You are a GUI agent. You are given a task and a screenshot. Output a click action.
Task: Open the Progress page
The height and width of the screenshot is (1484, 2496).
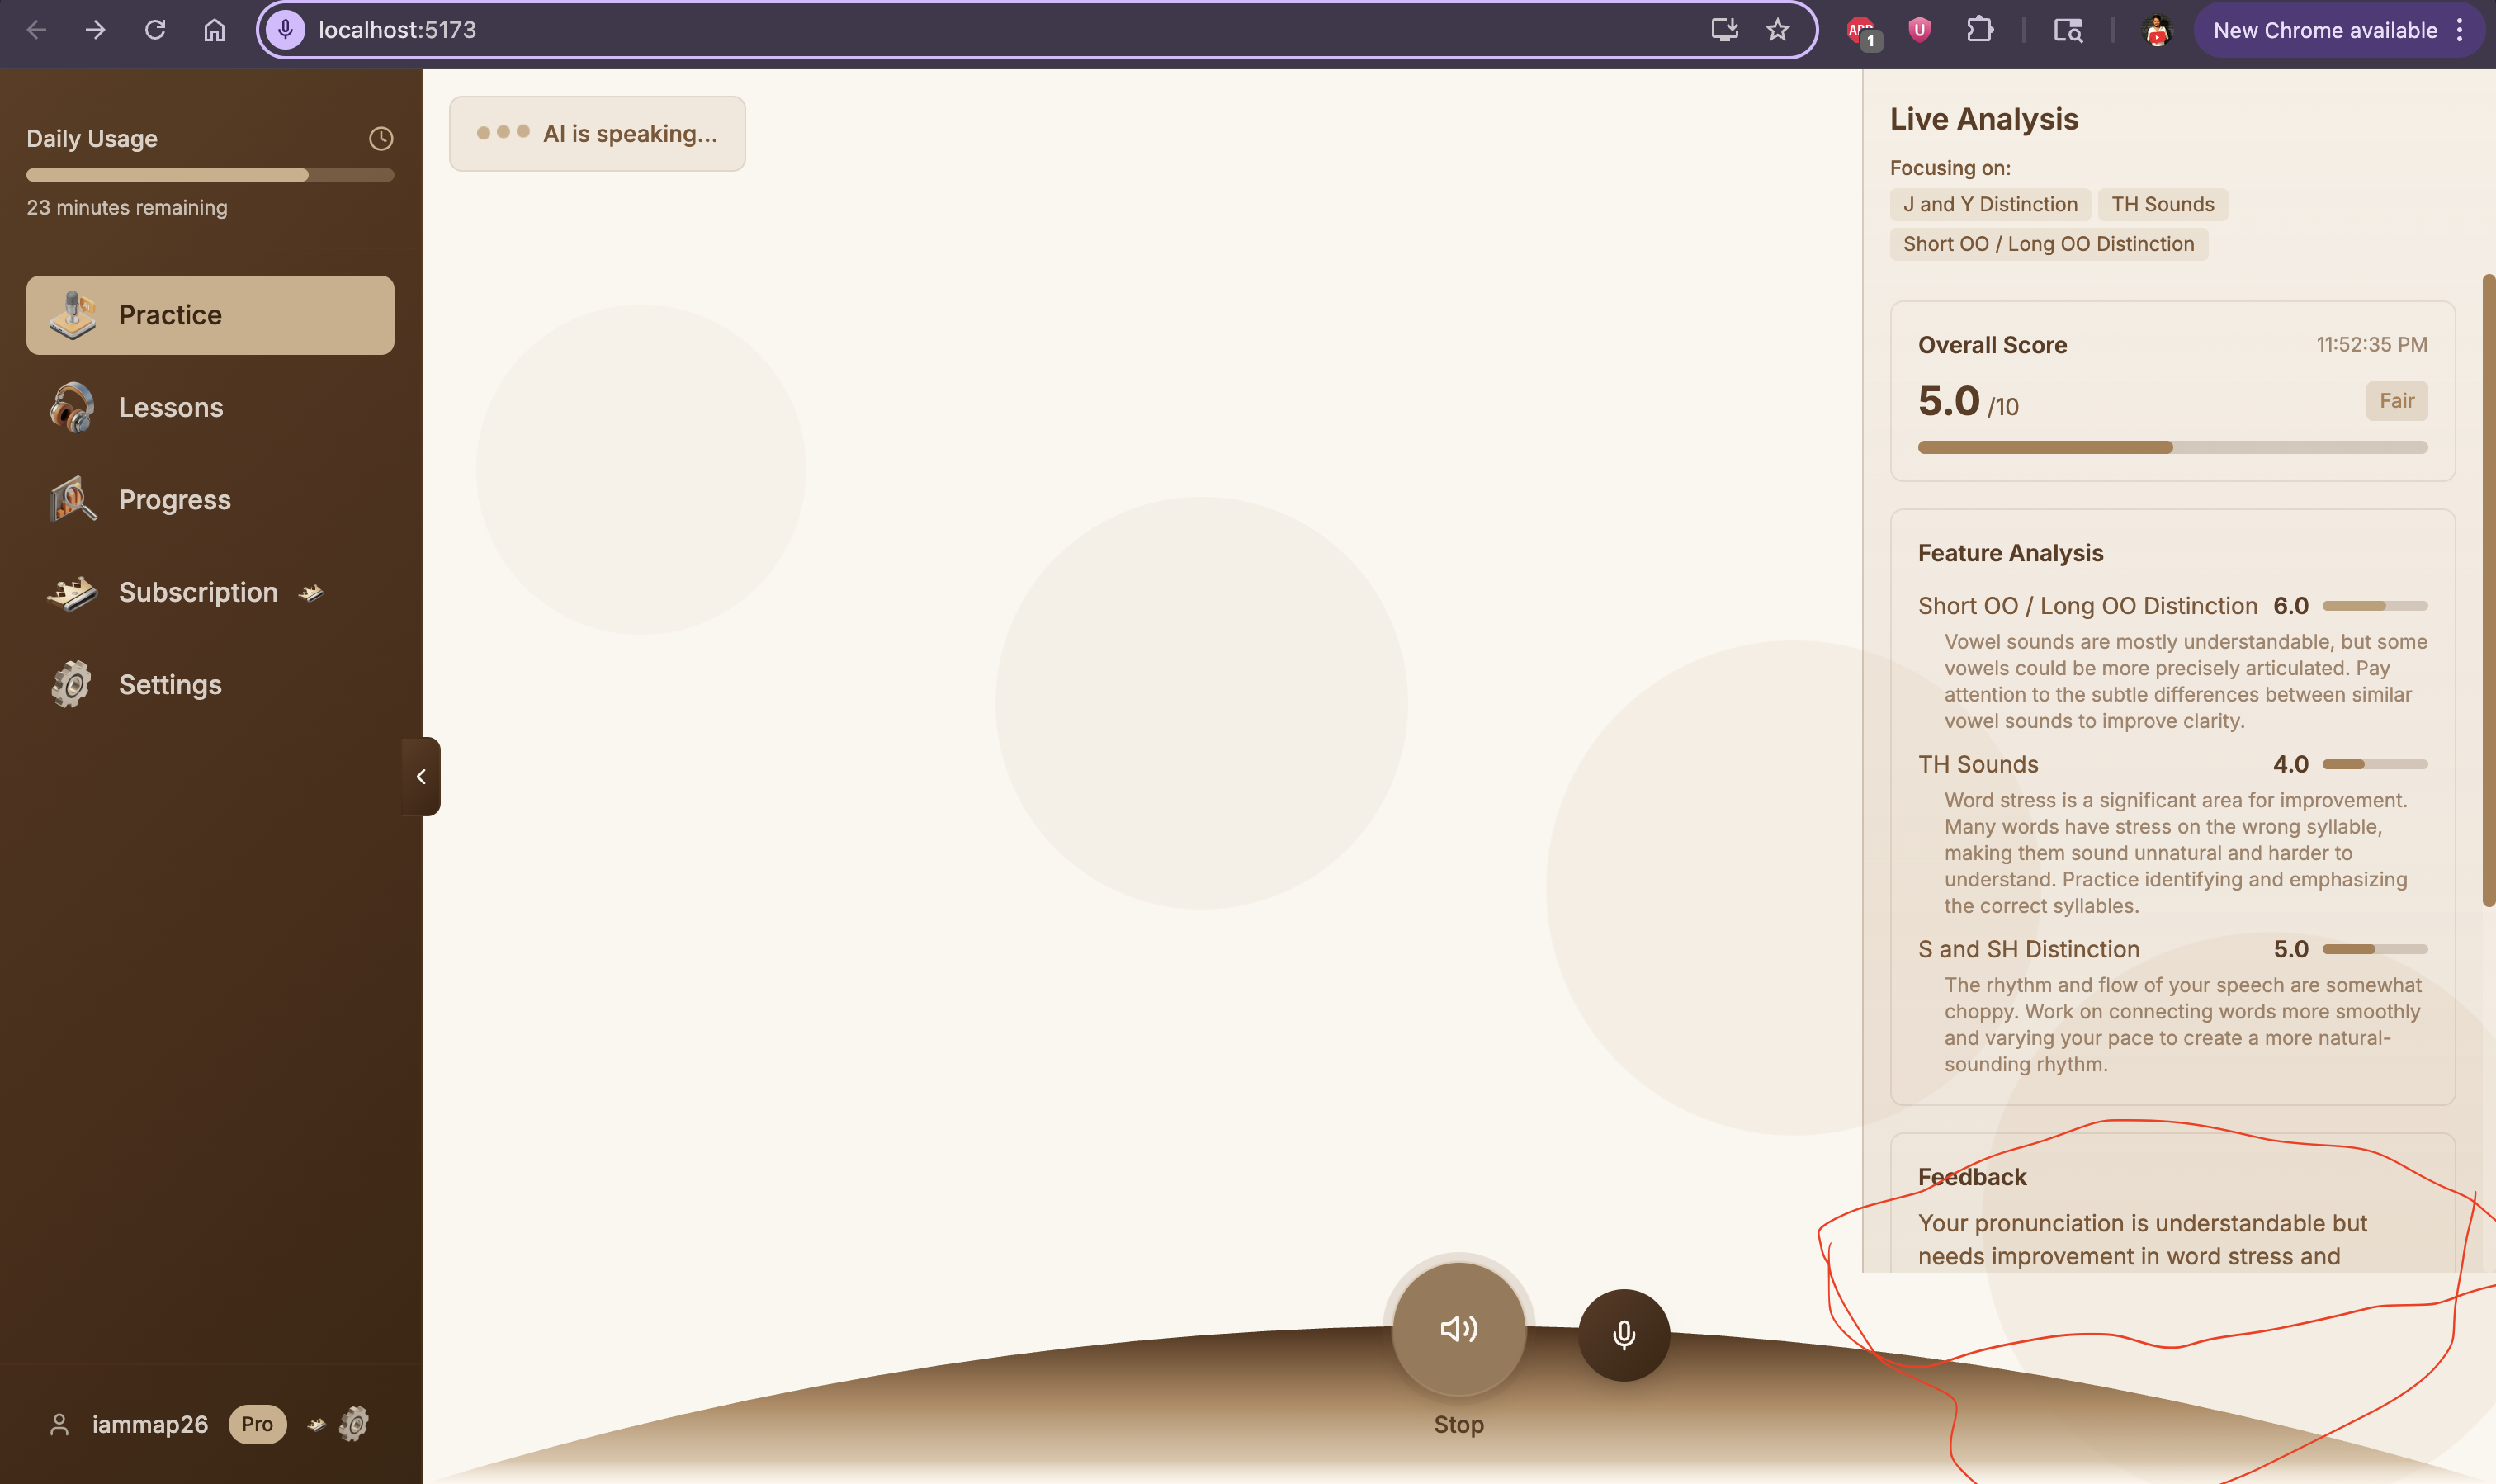(174, 500)
